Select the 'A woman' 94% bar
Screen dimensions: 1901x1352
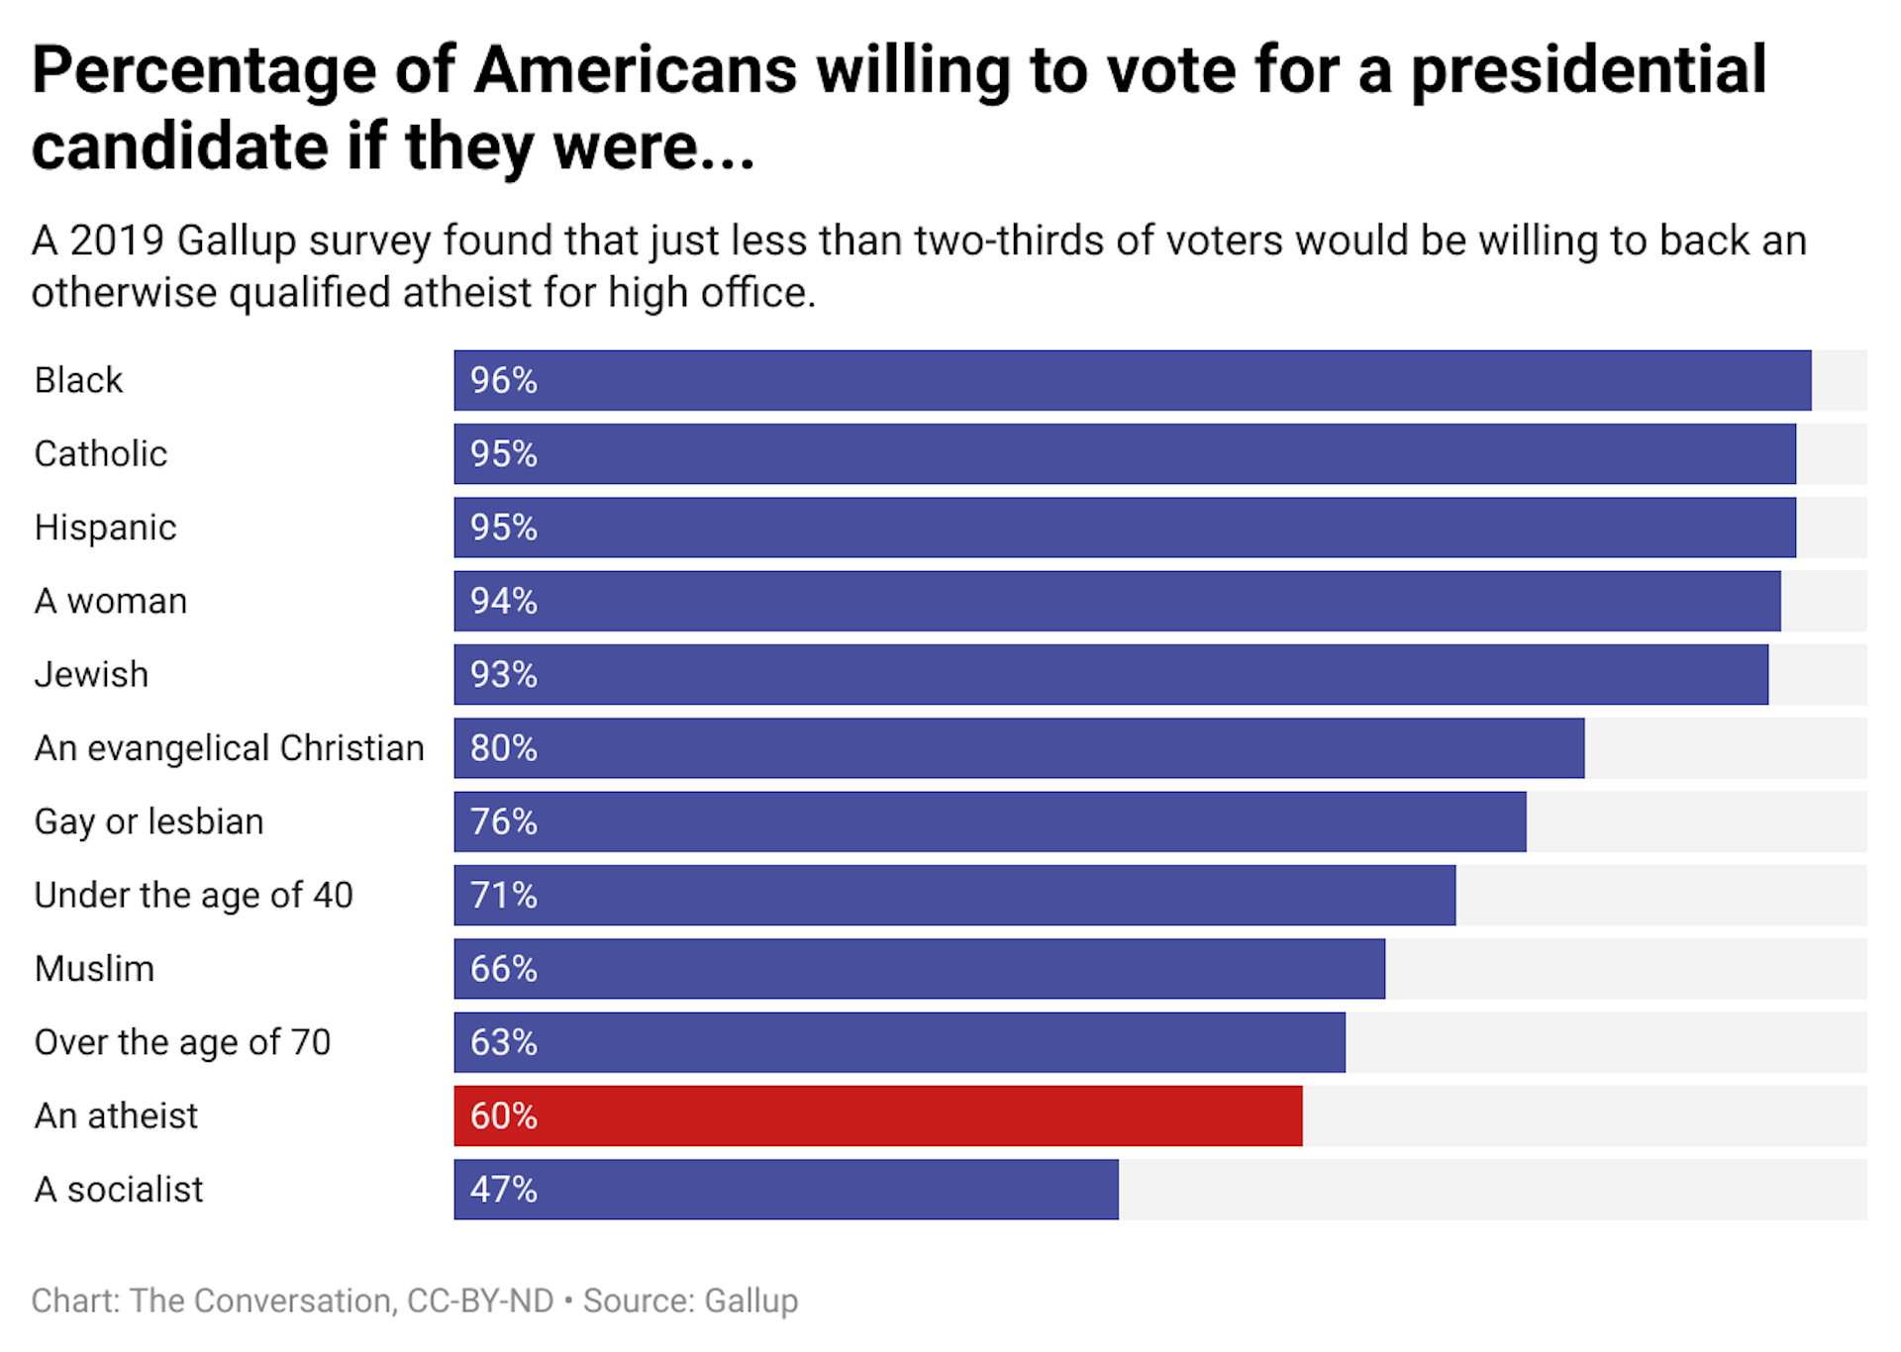click(1117, 601)
